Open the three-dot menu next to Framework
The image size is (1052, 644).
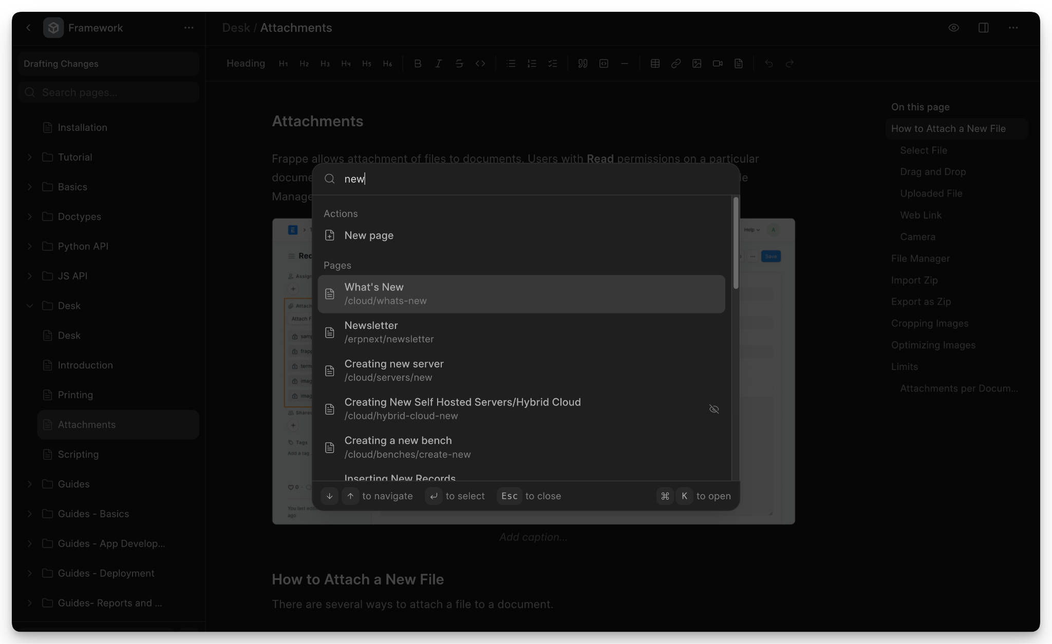pyautogui.click(x=189, y=28)
